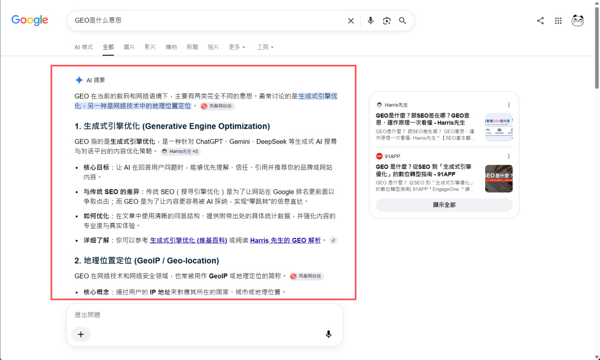Click the 顯示全部 button
The height and width of the screenshot is (360, 600).
[444, 205]
